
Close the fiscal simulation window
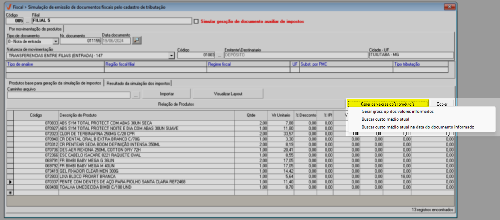449,7
